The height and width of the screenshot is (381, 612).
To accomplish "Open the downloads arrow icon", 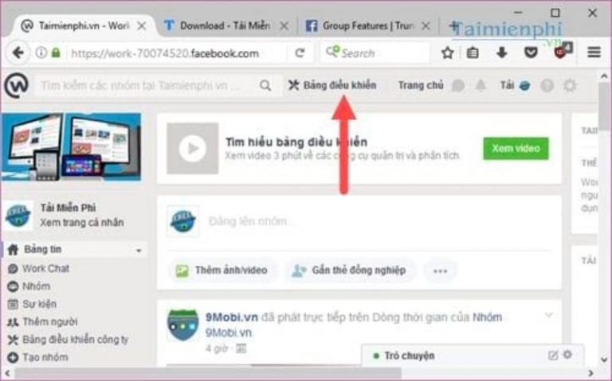I will [502, 52].
